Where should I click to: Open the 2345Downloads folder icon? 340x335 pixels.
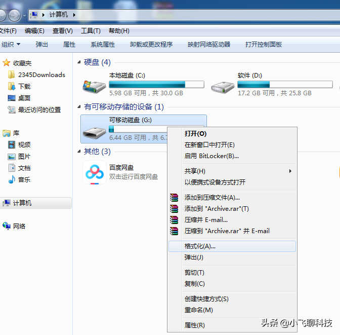[x=11, y=75]
